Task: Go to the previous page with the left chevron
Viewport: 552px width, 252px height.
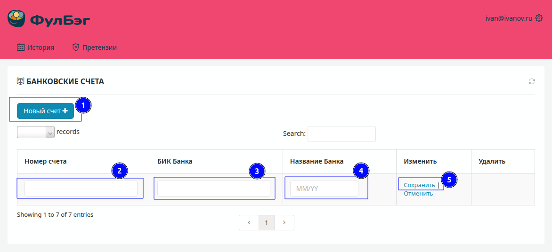Action: 249,222
